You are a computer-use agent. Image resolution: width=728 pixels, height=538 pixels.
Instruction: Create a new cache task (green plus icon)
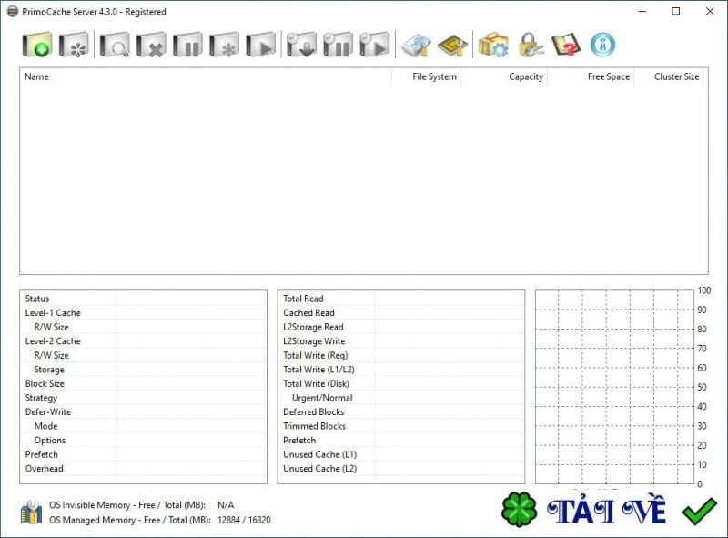[x=37, y=45]
